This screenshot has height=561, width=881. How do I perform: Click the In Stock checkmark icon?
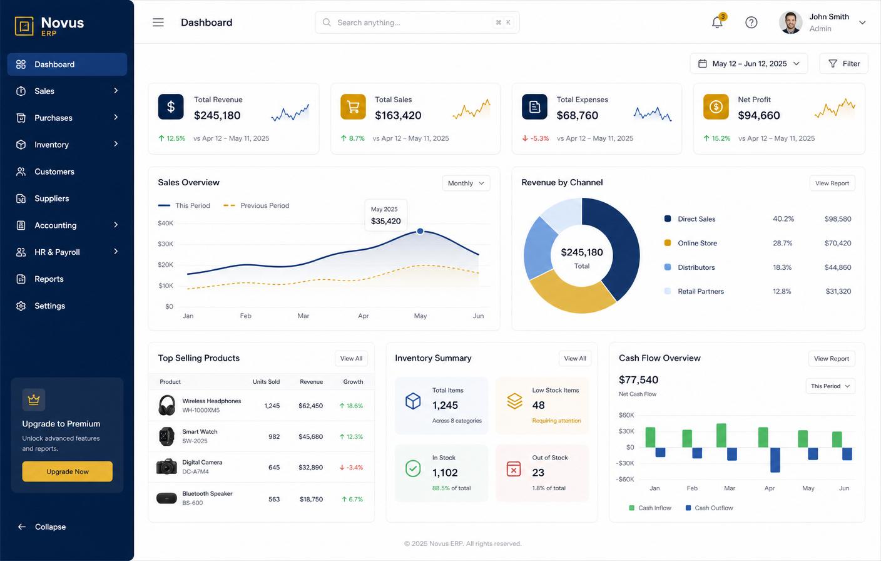tap(413, 468)
